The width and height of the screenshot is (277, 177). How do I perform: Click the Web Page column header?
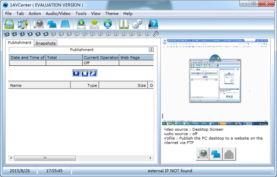[x=136, y=58]
